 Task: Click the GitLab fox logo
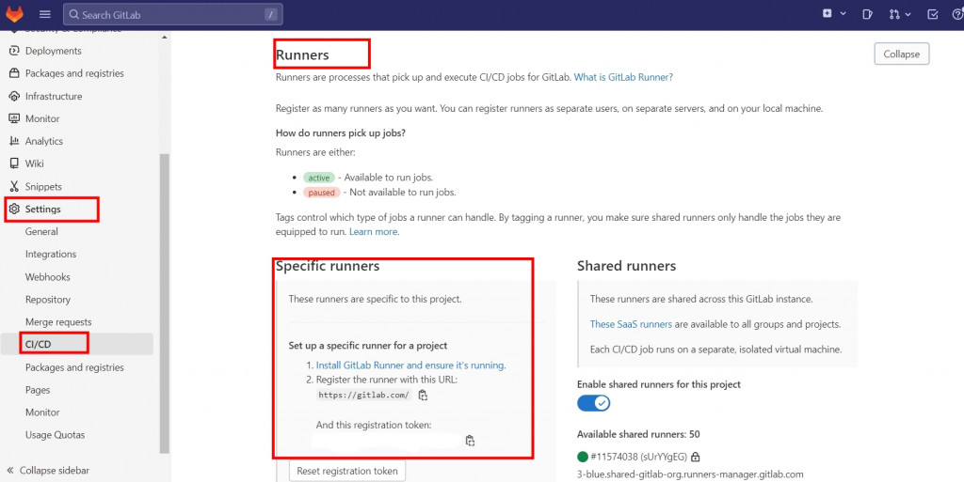coord(15,14)
